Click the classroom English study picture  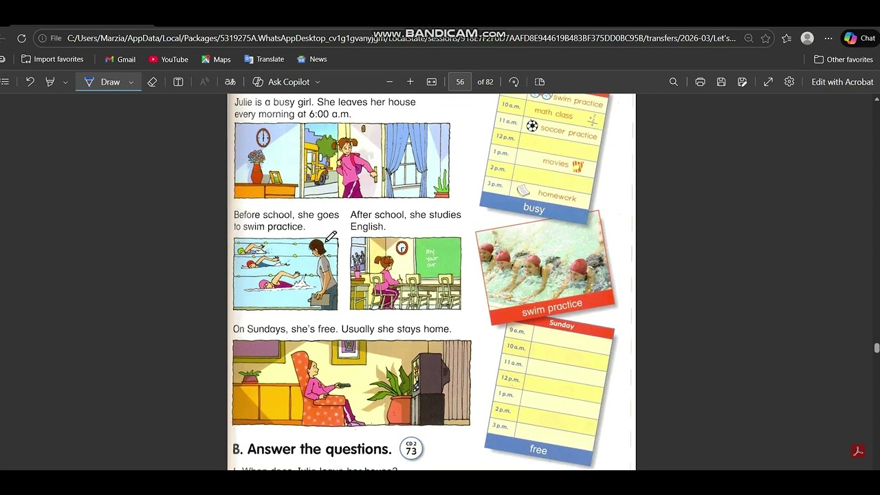[406, 274]
